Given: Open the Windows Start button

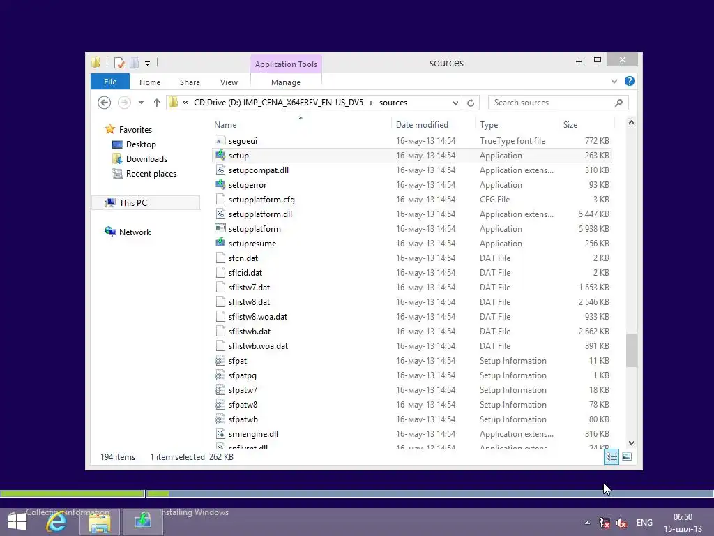Looking at the screenshot, I should click(x=17, y=522).
